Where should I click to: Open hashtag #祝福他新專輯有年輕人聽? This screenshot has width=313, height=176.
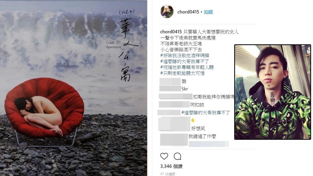[x=187, y=67]
